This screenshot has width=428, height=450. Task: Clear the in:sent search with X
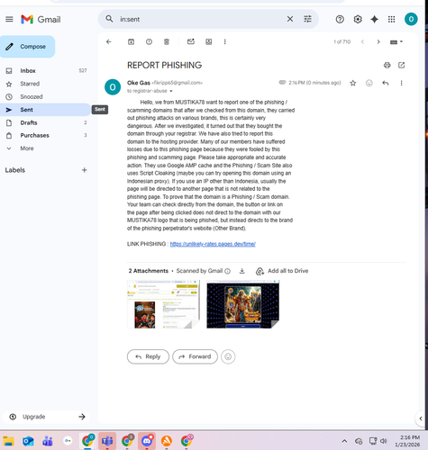290,19
